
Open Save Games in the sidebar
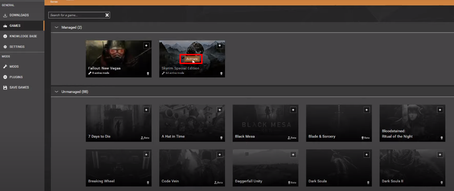click(x=22, y=88)
